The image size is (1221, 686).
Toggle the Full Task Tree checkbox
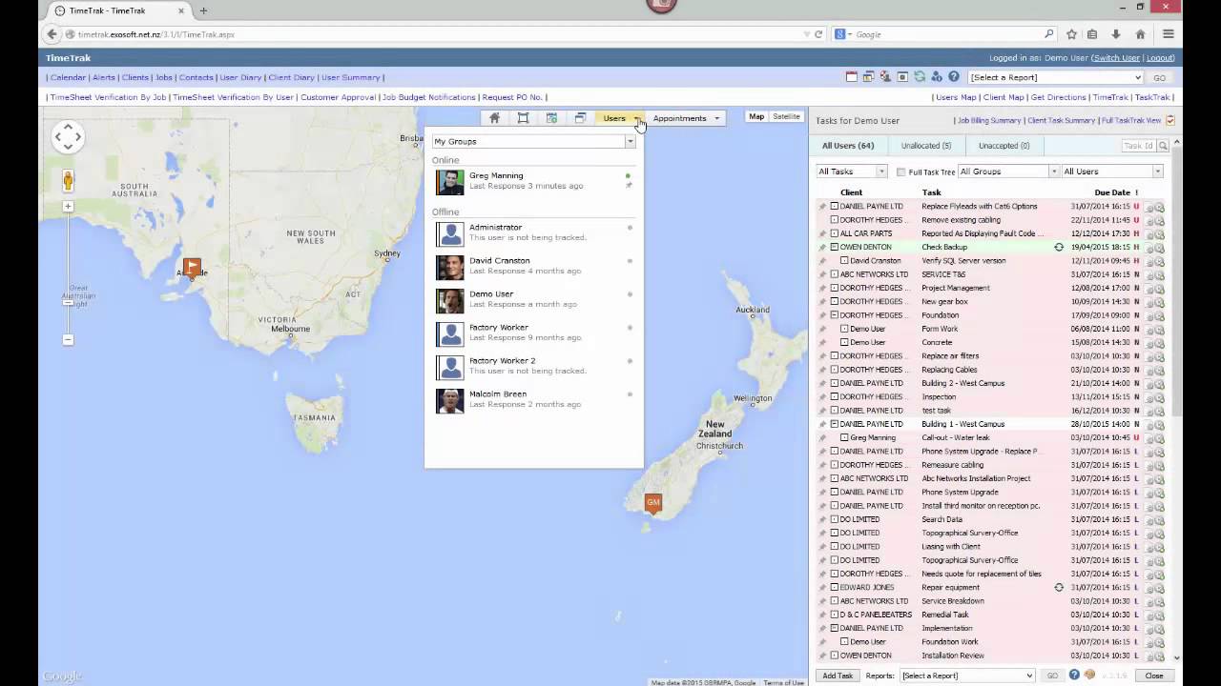(x=901, y=172)
